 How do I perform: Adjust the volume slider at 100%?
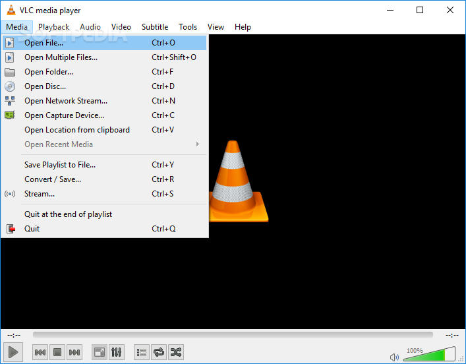click(429, 354)
